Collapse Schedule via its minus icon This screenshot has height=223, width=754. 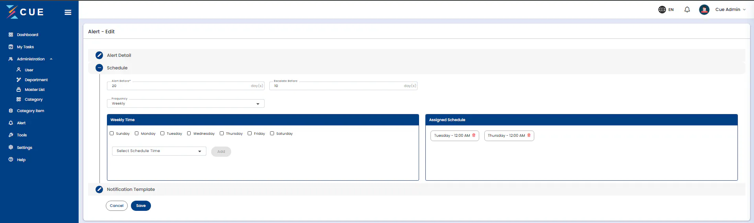[x=99, y=68]
